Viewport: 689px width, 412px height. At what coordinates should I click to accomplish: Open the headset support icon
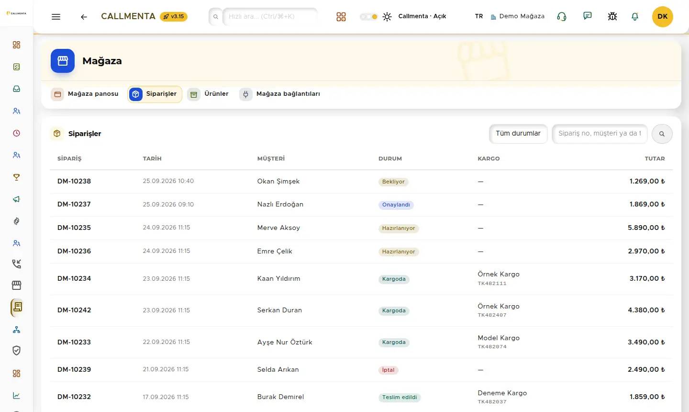[x=562, y=17]
